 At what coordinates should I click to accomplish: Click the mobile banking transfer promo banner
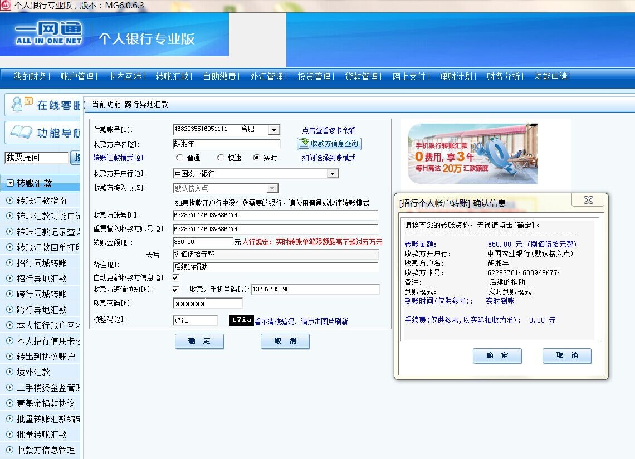(x=472, y=154)
